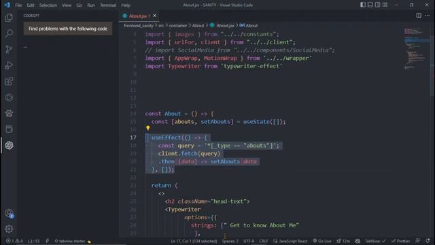The height and width of the screenshot is (245, 435).
Task: Change encoding via UTF-8 status
Action: 249,241
